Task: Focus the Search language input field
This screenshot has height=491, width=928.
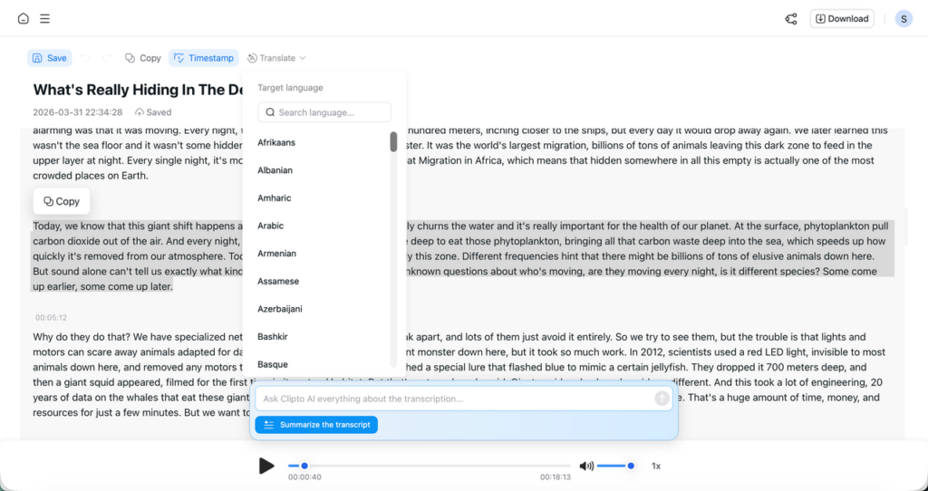Action: point(324,112)
